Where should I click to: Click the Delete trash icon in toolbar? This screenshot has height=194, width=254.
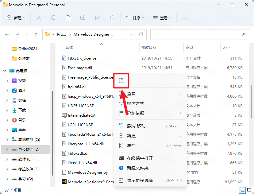click(x=112, y=18)
